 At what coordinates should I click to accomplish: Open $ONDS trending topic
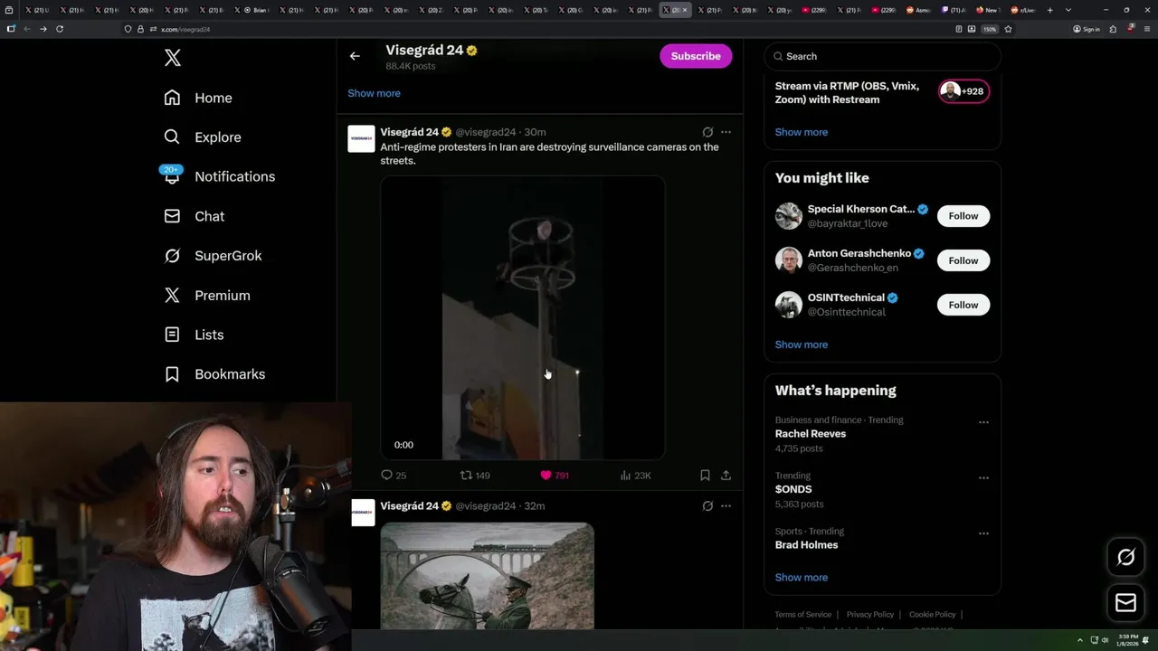point(793,489)
